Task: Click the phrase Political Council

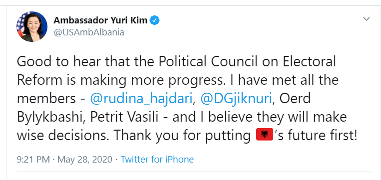Action: (x=208, y=62)
